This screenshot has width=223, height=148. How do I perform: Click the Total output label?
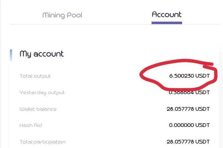pos(35,76)
